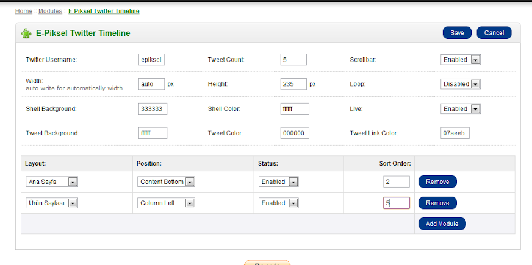Save the Twitter Timeline module settings
The image size is (532, 265).
tap(457, 33)
